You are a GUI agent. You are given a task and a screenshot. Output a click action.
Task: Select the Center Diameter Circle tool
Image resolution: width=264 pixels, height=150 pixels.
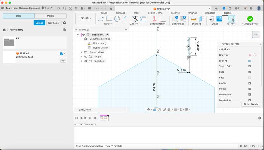pyautogui.click(x=117, y=19)
